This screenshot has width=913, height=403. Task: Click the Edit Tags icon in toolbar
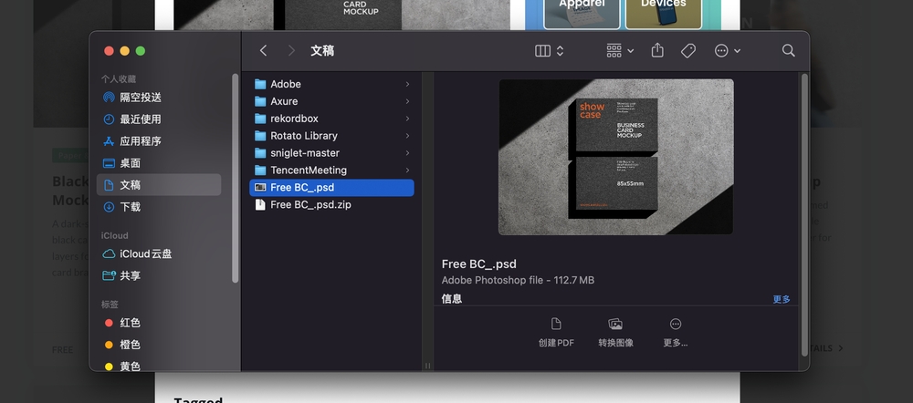(x=688, y=51)
